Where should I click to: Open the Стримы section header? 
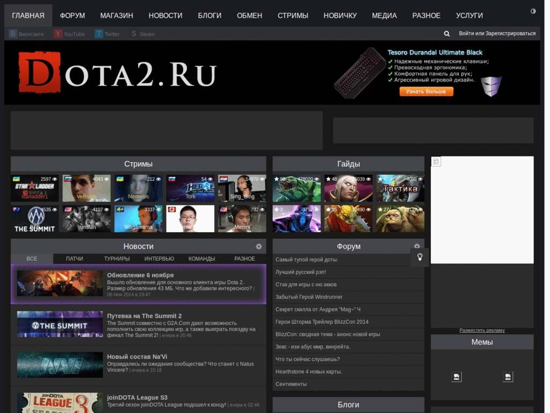click(138, 164)
